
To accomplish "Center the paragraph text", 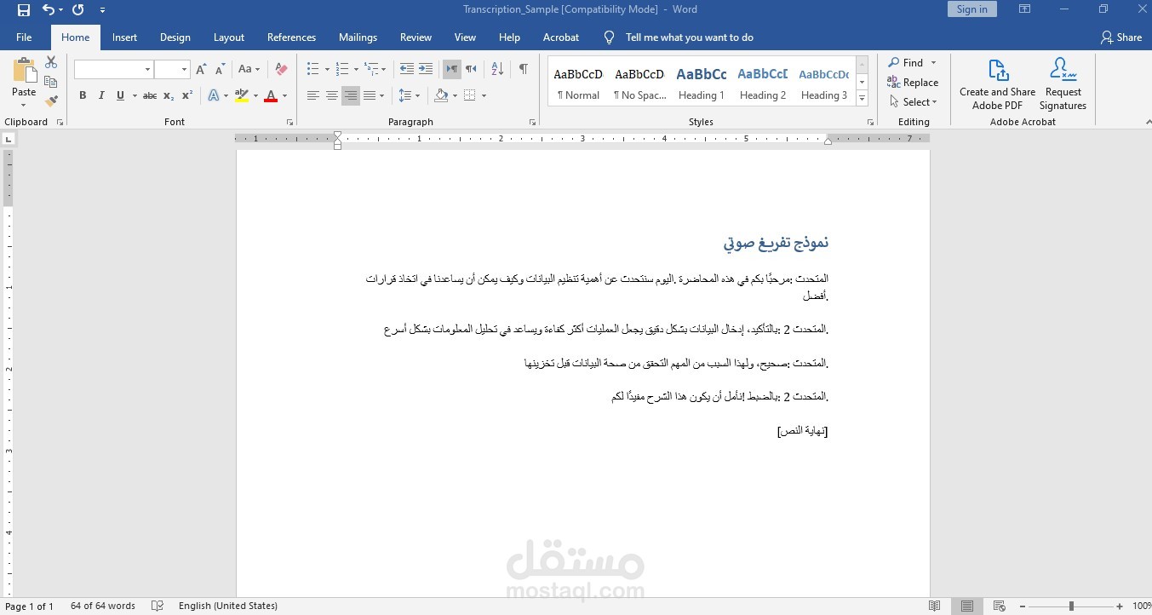I will [x=331, y=95].
